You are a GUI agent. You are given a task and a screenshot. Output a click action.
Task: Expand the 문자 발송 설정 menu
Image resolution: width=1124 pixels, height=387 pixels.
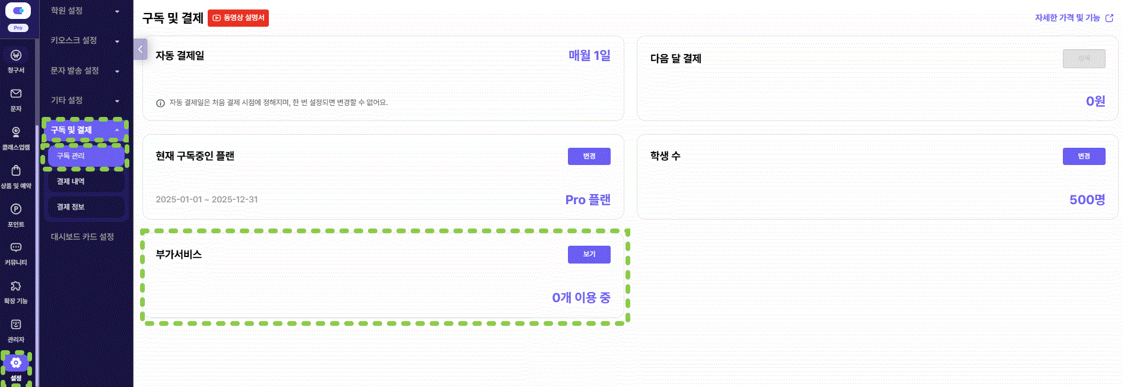click(84, 71)
